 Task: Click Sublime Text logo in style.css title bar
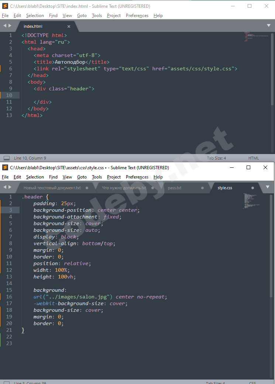[5, 167]
